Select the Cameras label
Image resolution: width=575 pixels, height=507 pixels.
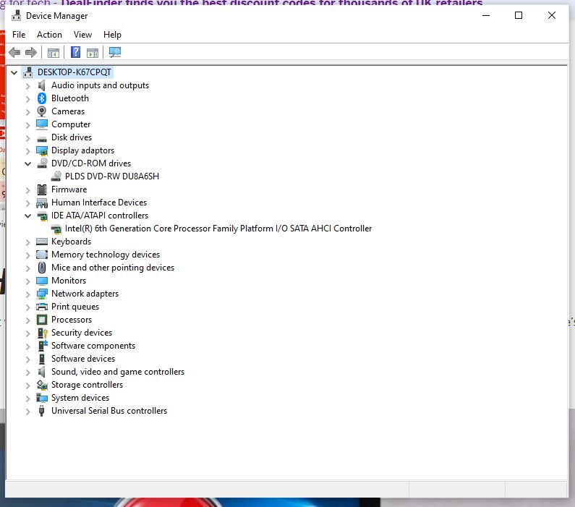click(x=68, y=111)
